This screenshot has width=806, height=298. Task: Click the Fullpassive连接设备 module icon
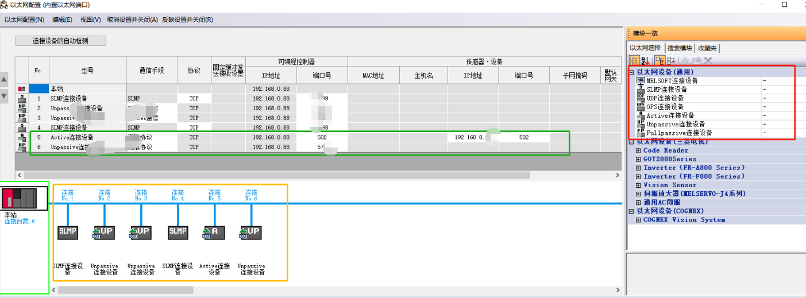point(641,133)
